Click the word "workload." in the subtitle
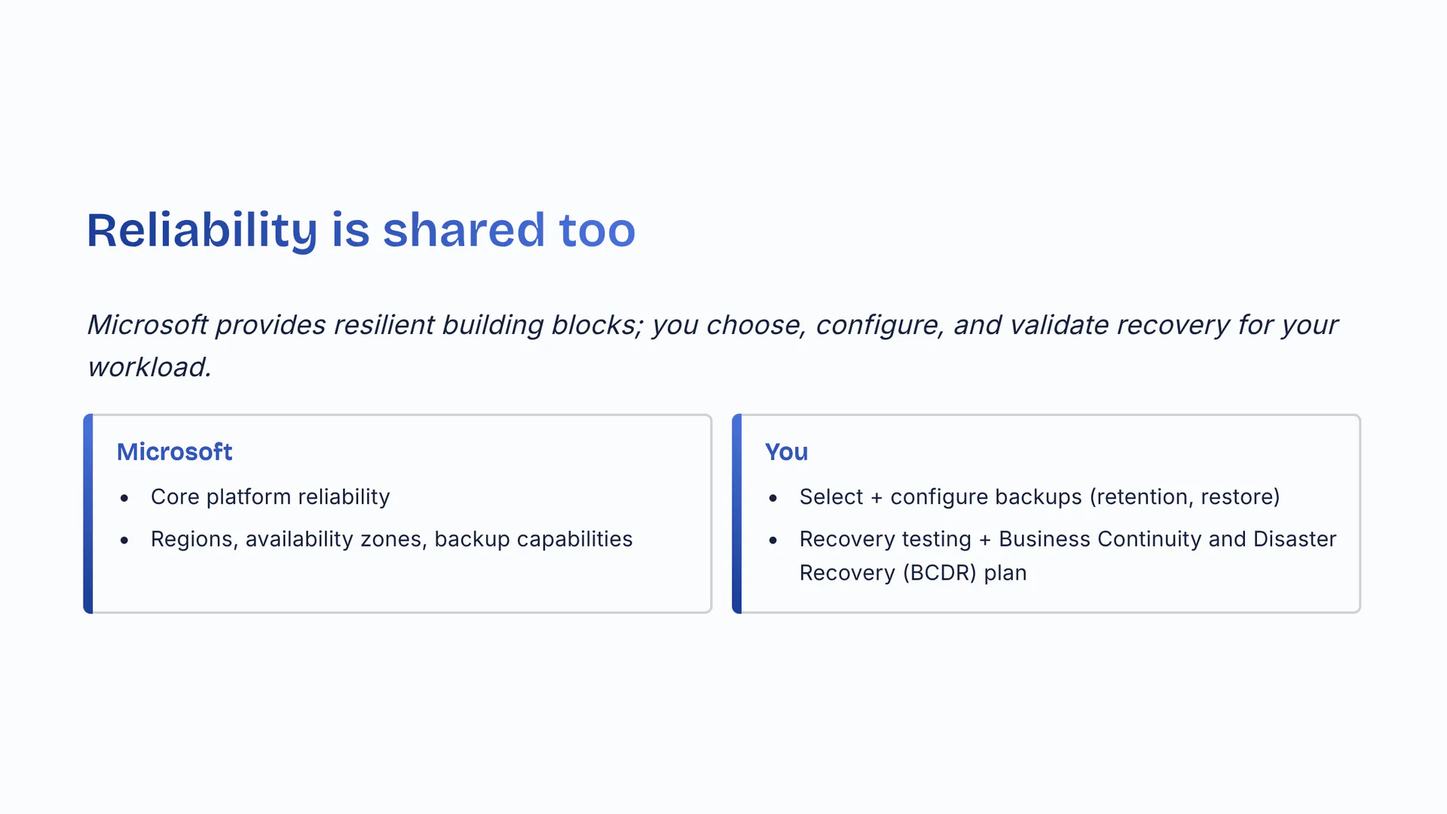 tap(149, 367)
